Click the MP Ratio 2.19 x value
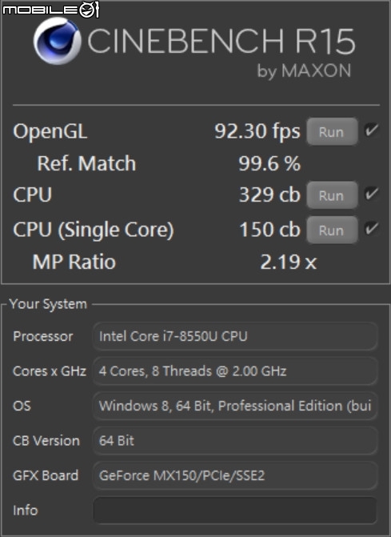This screenshot has height=537, width=391. tap(289, 262)
